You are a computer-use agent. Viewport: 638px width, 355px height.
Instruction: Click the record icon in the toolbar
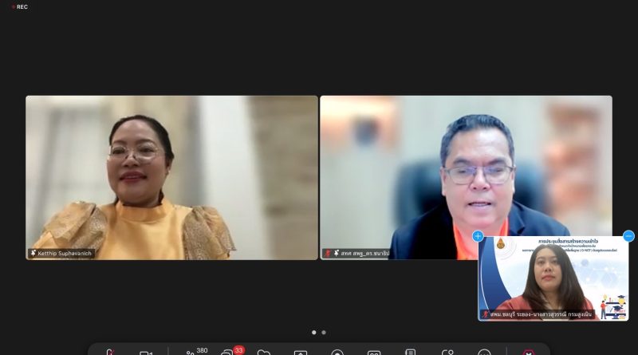coord(337,352)
